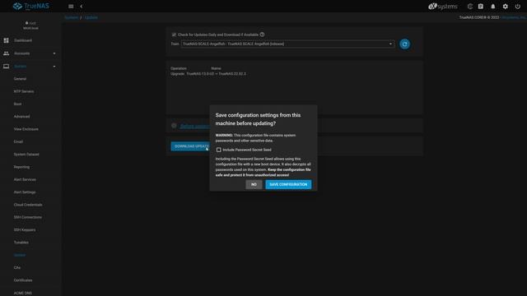527x296 pixels.
Task: Open SSH Connections page
Action: coord(27,217)
